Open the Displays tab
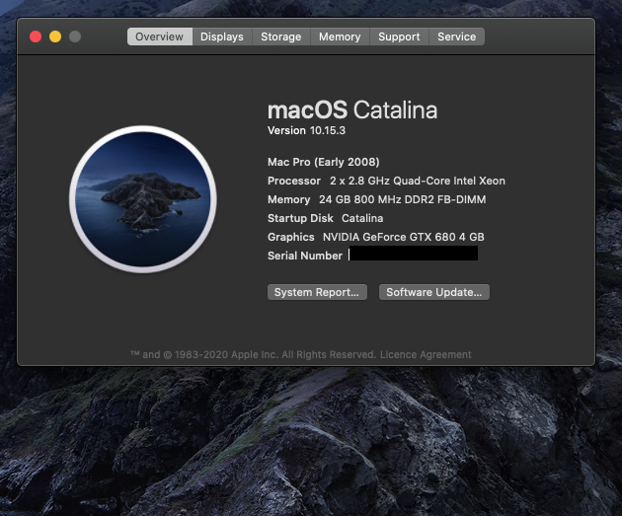 [x=222, y=37]
